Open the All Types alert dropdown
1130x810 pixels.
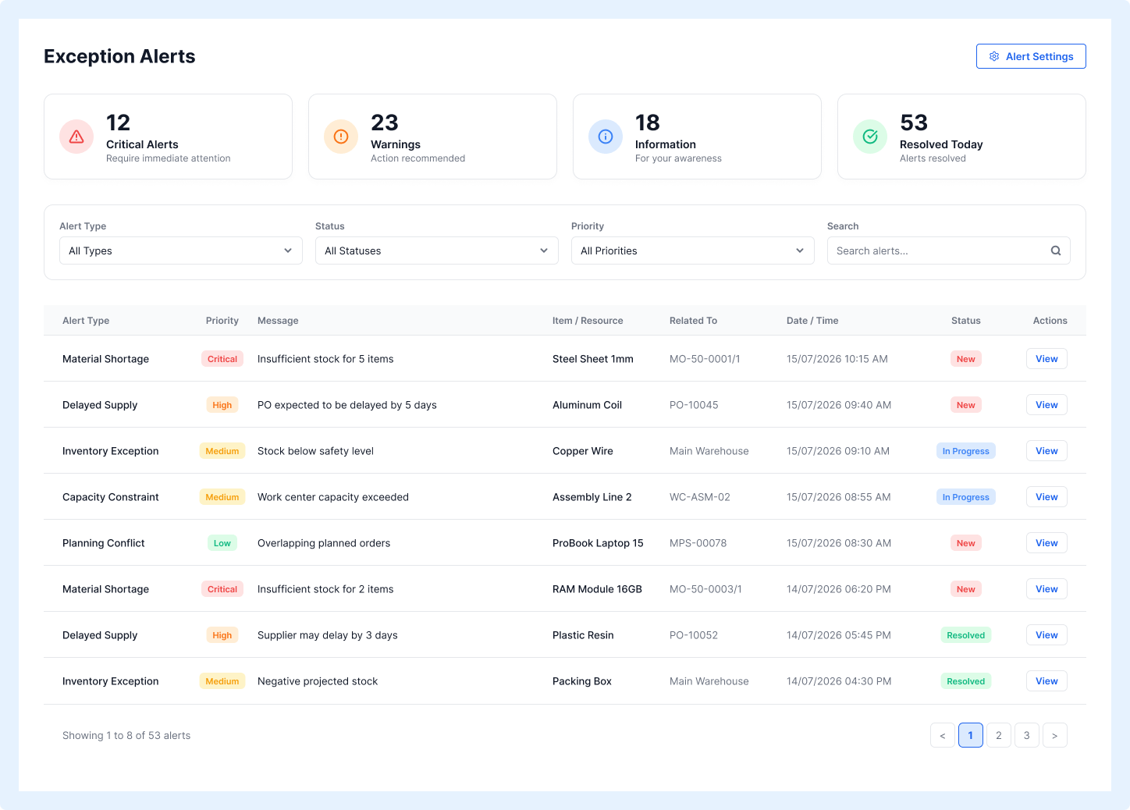tap(181, 250)
